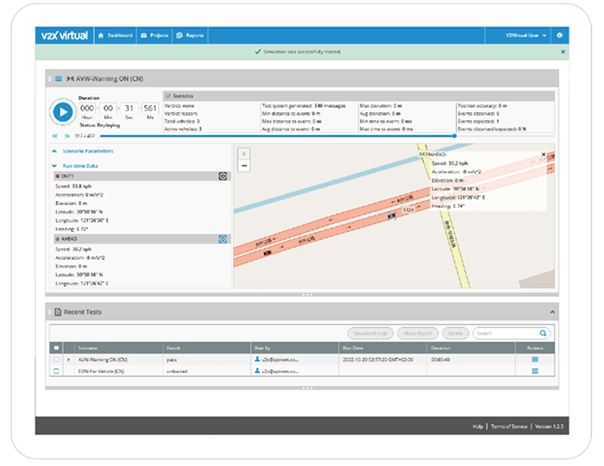The height and width of the screenshot is (466, 604).
Task: Click the settings gear icon in header
Action: [559, 35]
